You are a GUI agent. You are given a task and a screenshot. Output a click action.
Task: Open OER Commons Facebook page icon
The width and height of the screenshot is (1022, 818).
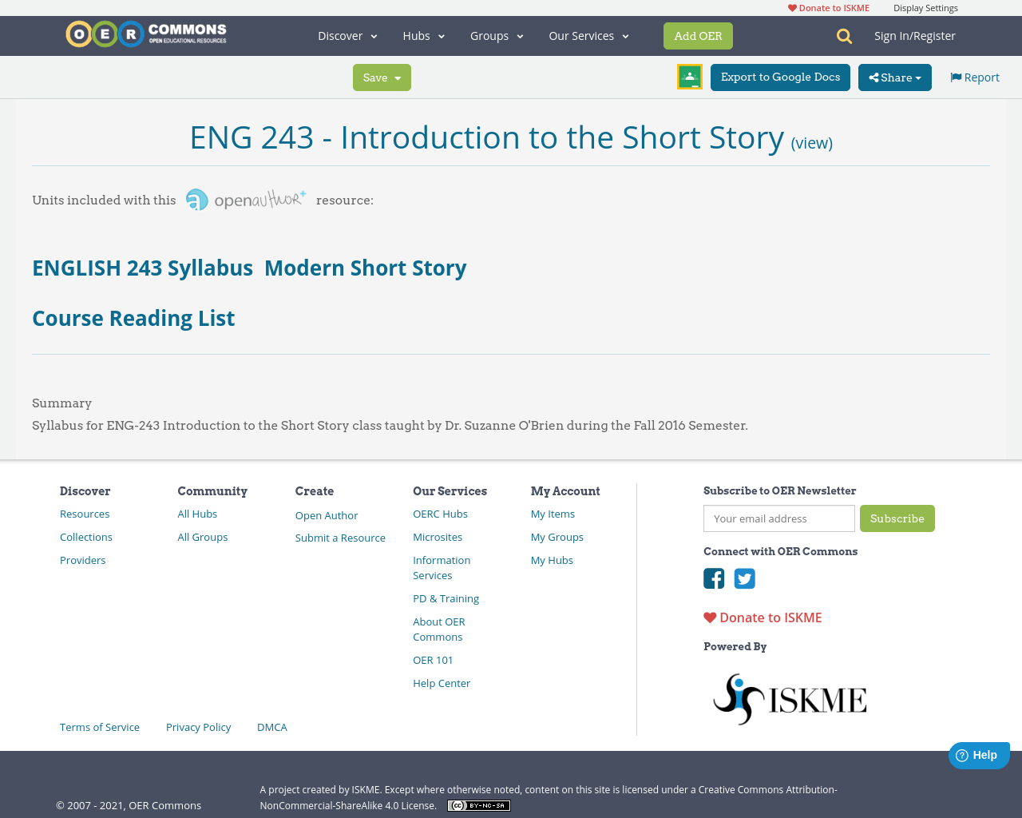(714, 578)
